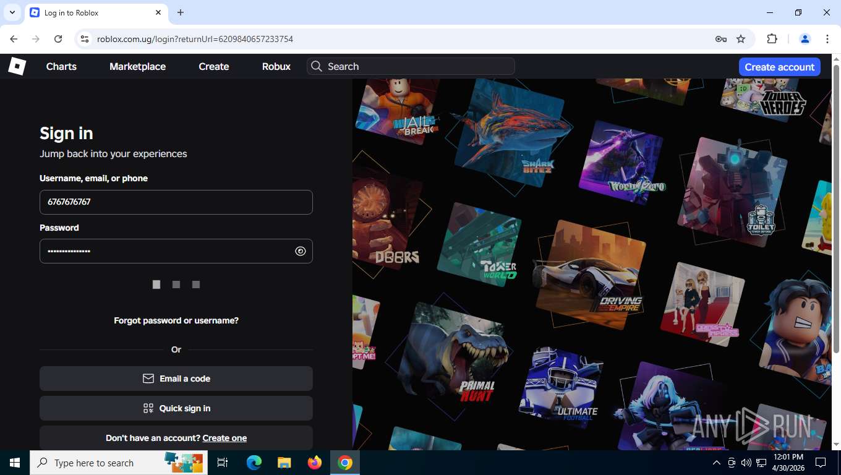Open Task View in taskbar

tap(223, 463)
